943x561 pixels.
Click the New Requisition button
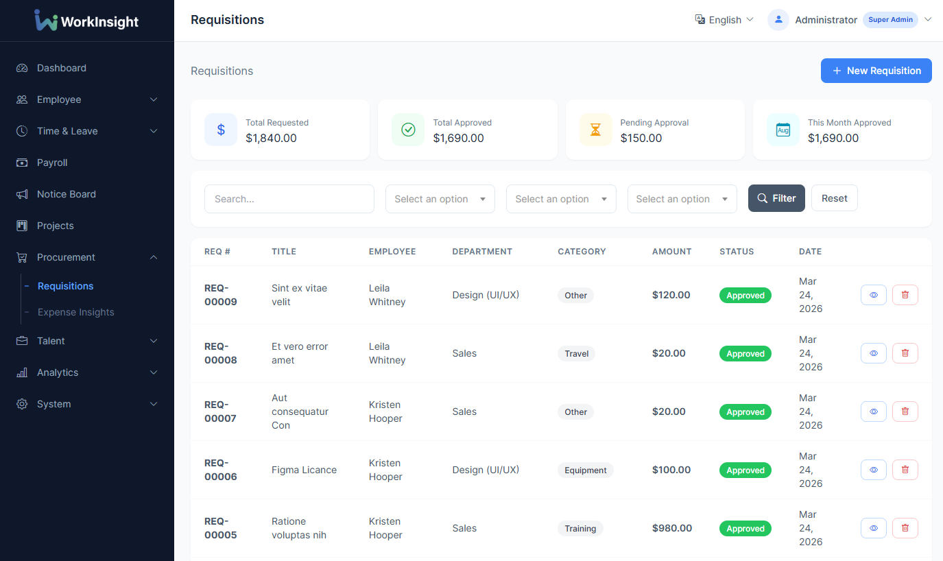876,71
